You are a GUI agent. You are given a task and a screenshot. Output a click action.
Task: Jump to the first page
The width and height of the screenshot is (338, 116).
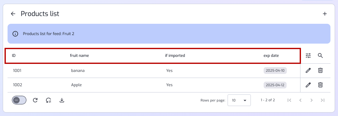[289, 100]
